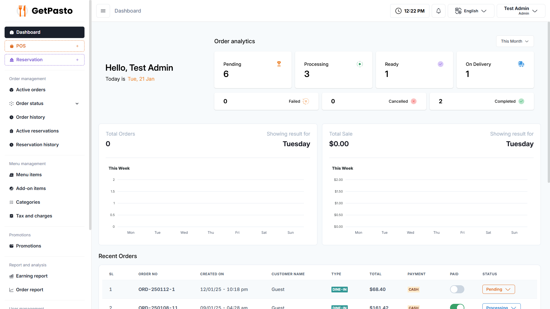This screenshot has width=550, height=309.
Task: Open the notifications bell
Action: click(438, 11)
